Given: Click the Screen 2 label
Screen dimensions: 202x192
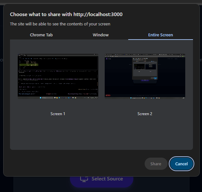Looking at the screenshot, I should click(x=145, y=114).
